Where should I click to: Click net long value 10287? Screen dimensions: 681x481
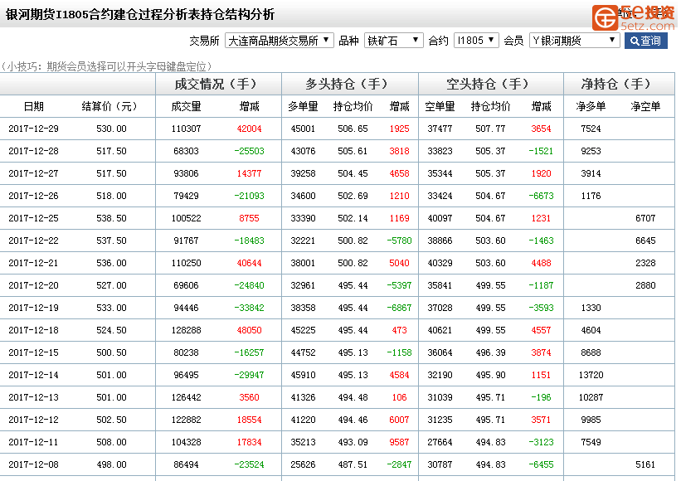click(x=591, y=397)
